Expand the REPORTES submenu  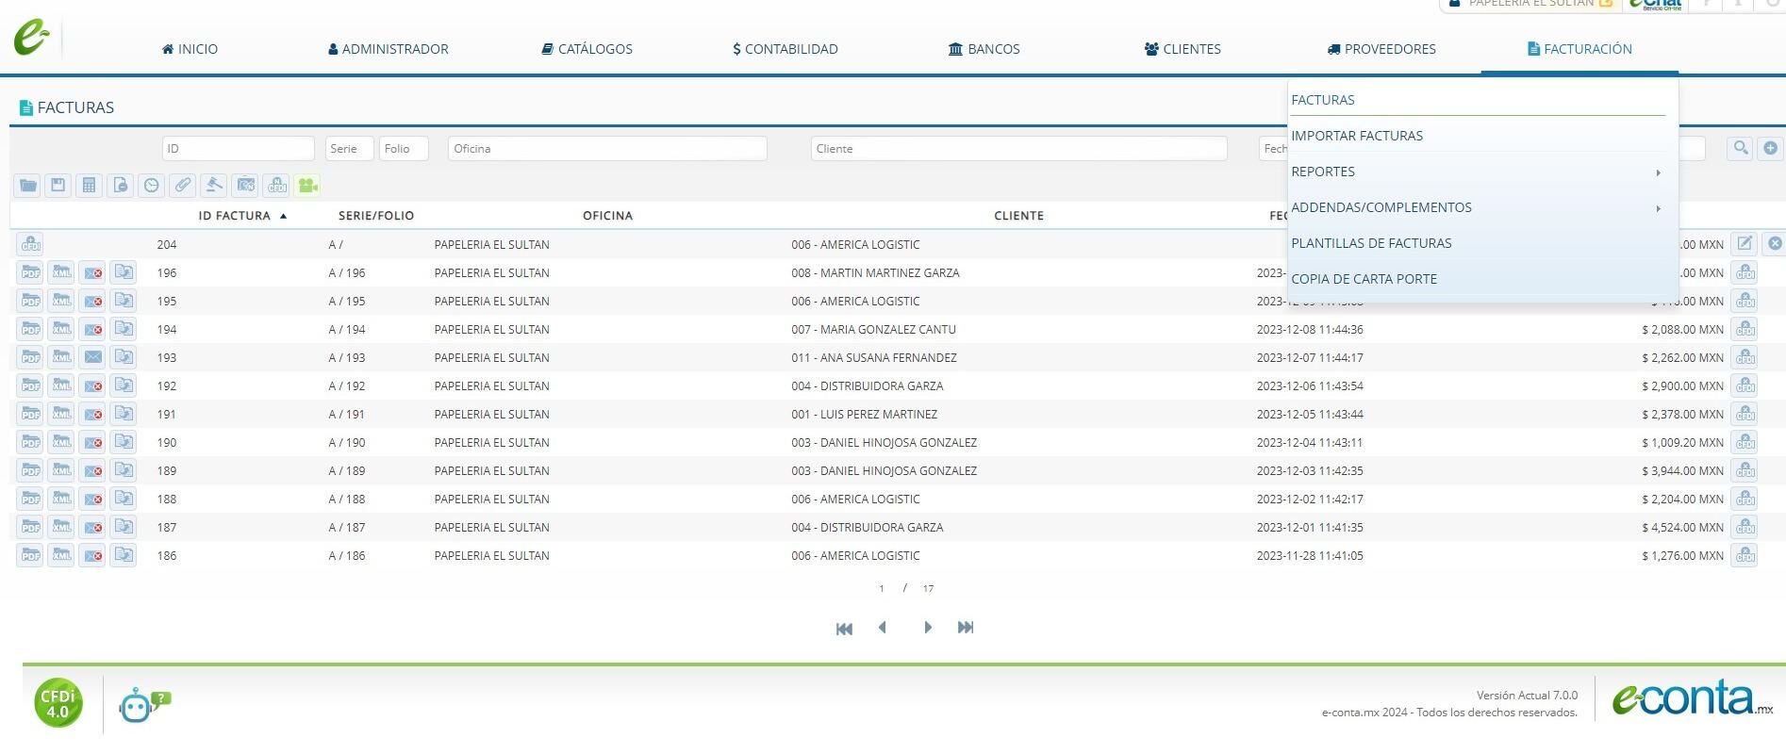(1477, 172)
